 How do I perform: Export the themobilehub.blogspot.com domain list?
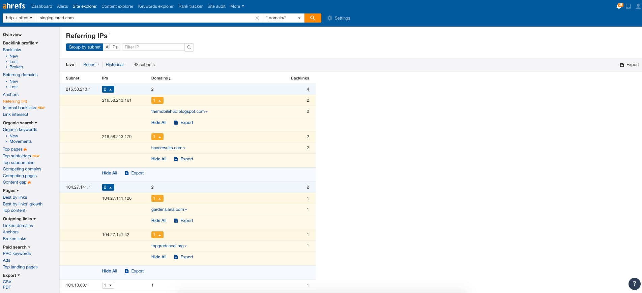click(183, 123)
